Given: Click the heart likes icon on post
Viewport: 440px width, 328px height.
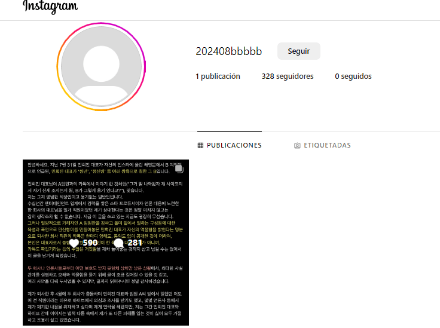Looking at the screenshot, I should (x=74, y=243).
